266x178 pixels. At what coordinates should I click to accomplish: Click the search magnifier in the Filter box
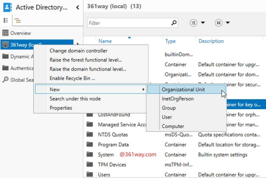click(x=174, y=23)
